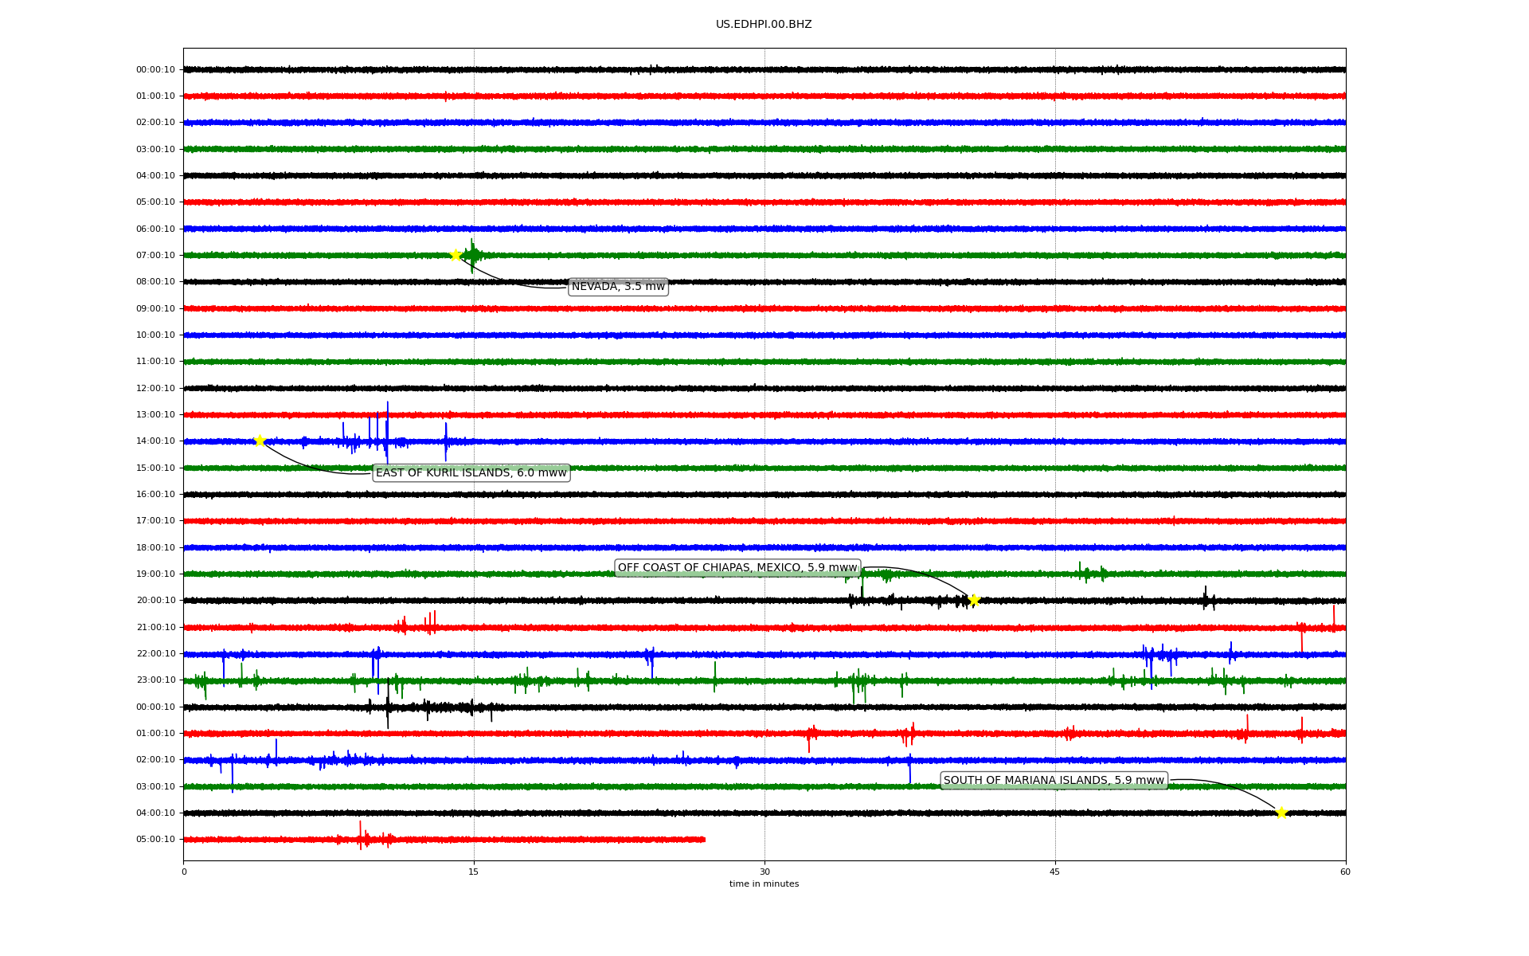Click the 21:00:10 row label
The height and width of the screenshot is (956, 1529).
coord(155,627)
